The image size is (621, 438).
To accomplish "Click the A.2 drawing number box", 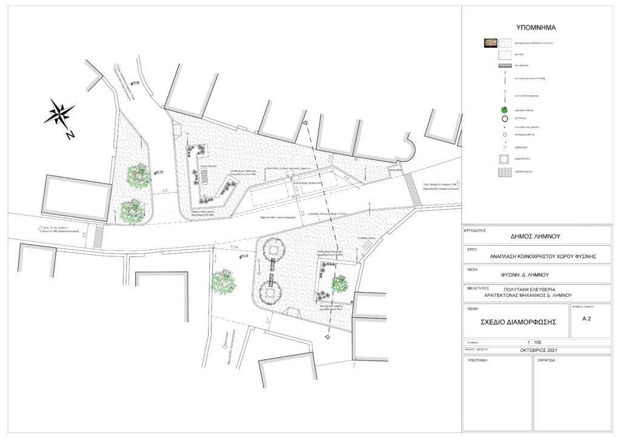I will pos(586,318).
